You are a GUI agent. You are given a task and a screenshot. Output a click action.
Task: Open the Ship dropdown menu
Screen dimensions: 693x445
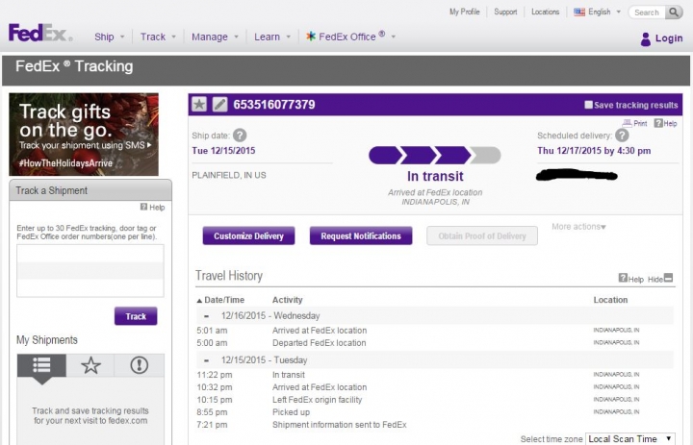(x=109, y=37)
